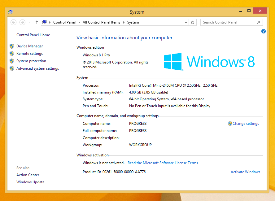Open Remote settings
Viewport: 275px width, 201px height.
click(x=29, y=54)
